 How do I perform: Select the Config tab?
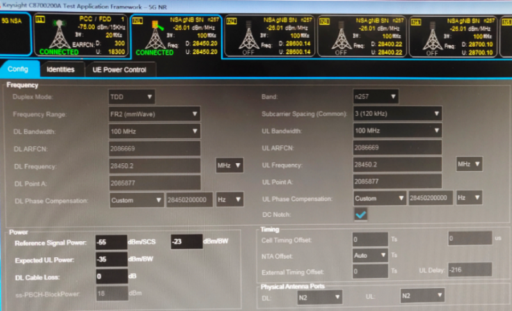coord(19,69)
